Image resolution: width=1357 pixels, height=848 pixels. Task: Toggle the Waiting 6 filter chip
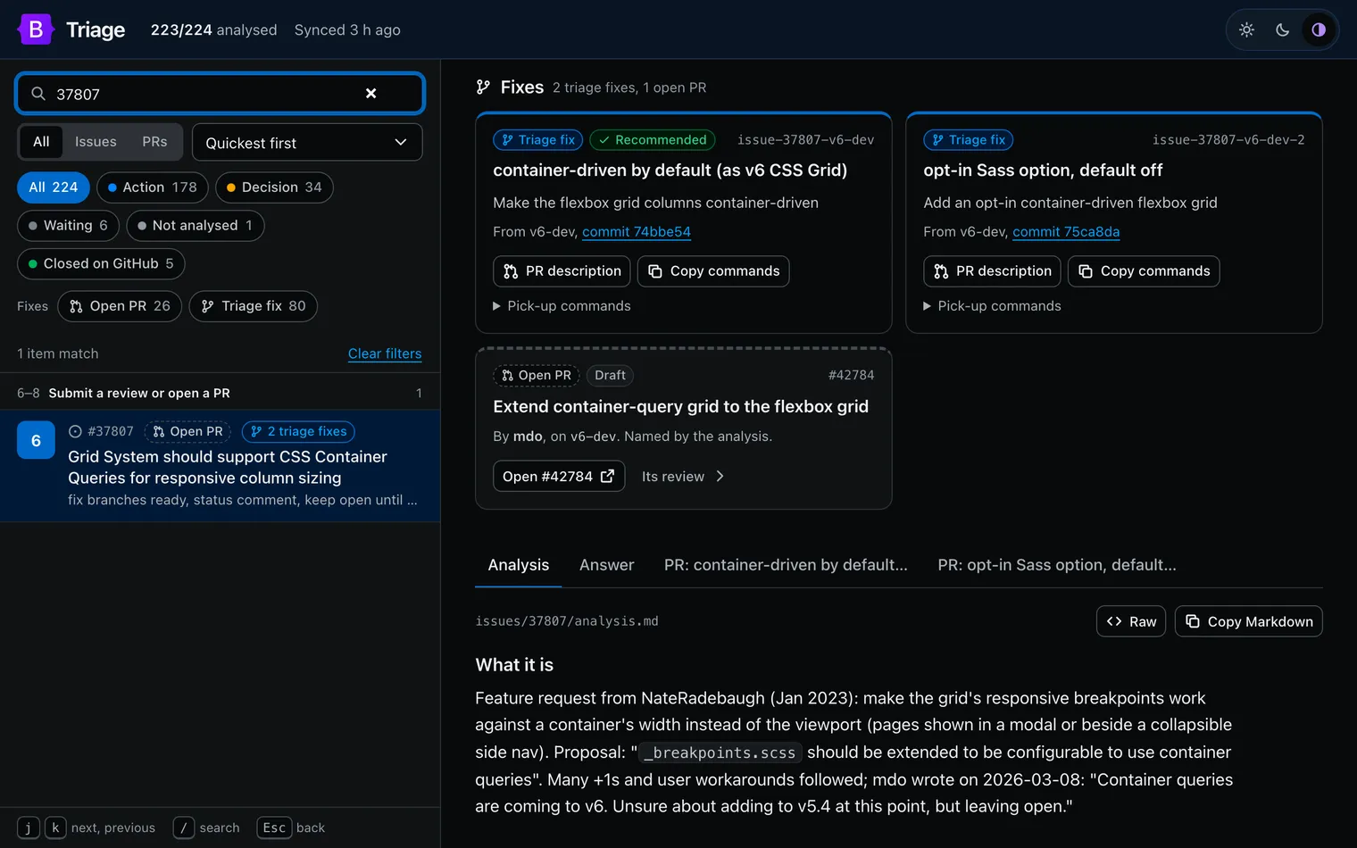click(69, 226)
